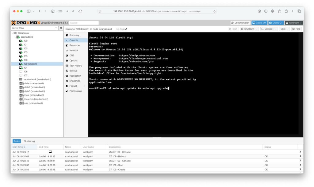Image resolution: width=314 pixels, height=187 pixels.
Task: Select localnetwork (szarkadavid) item
Action: click(37, 79)
